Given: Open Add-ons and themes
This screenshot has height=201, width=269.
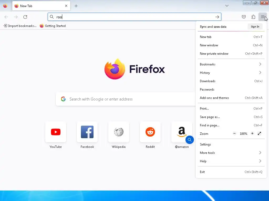Looking at the screenshot, I should (231, 98).
